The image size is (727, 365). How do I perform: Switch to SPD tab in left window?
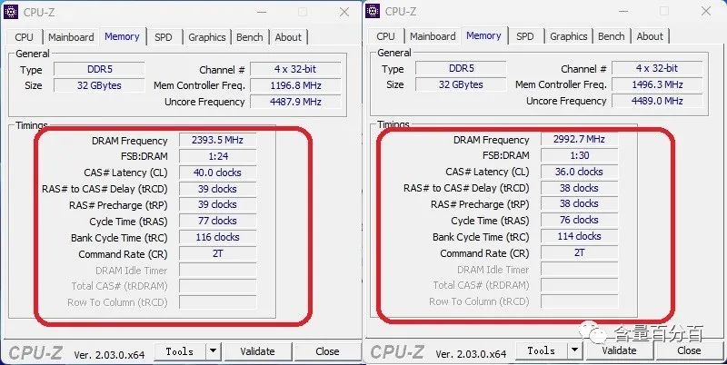coord(164,37)
